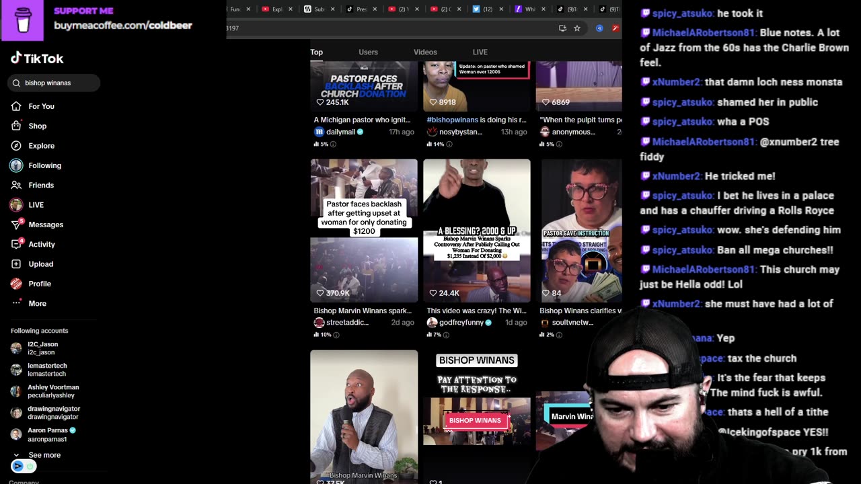Click the search magnifier icon
Screen dimensions: 861x484
[x=16, y=83]
